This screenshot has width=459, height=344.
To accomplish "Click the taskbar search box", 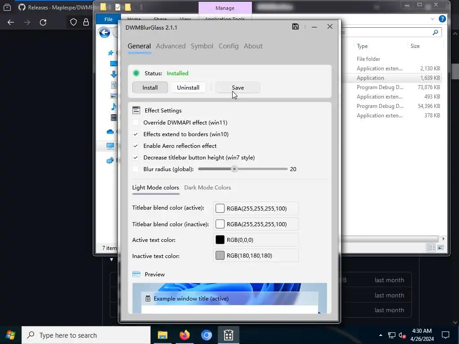I will tap(86, 335).
